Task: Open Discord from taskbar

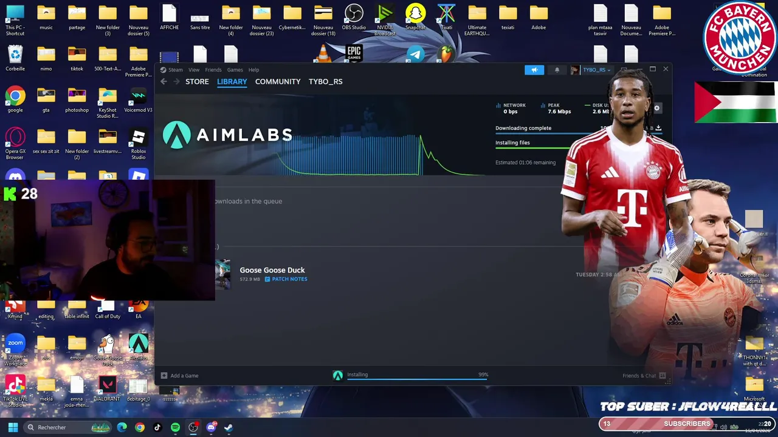Action: 211,427
